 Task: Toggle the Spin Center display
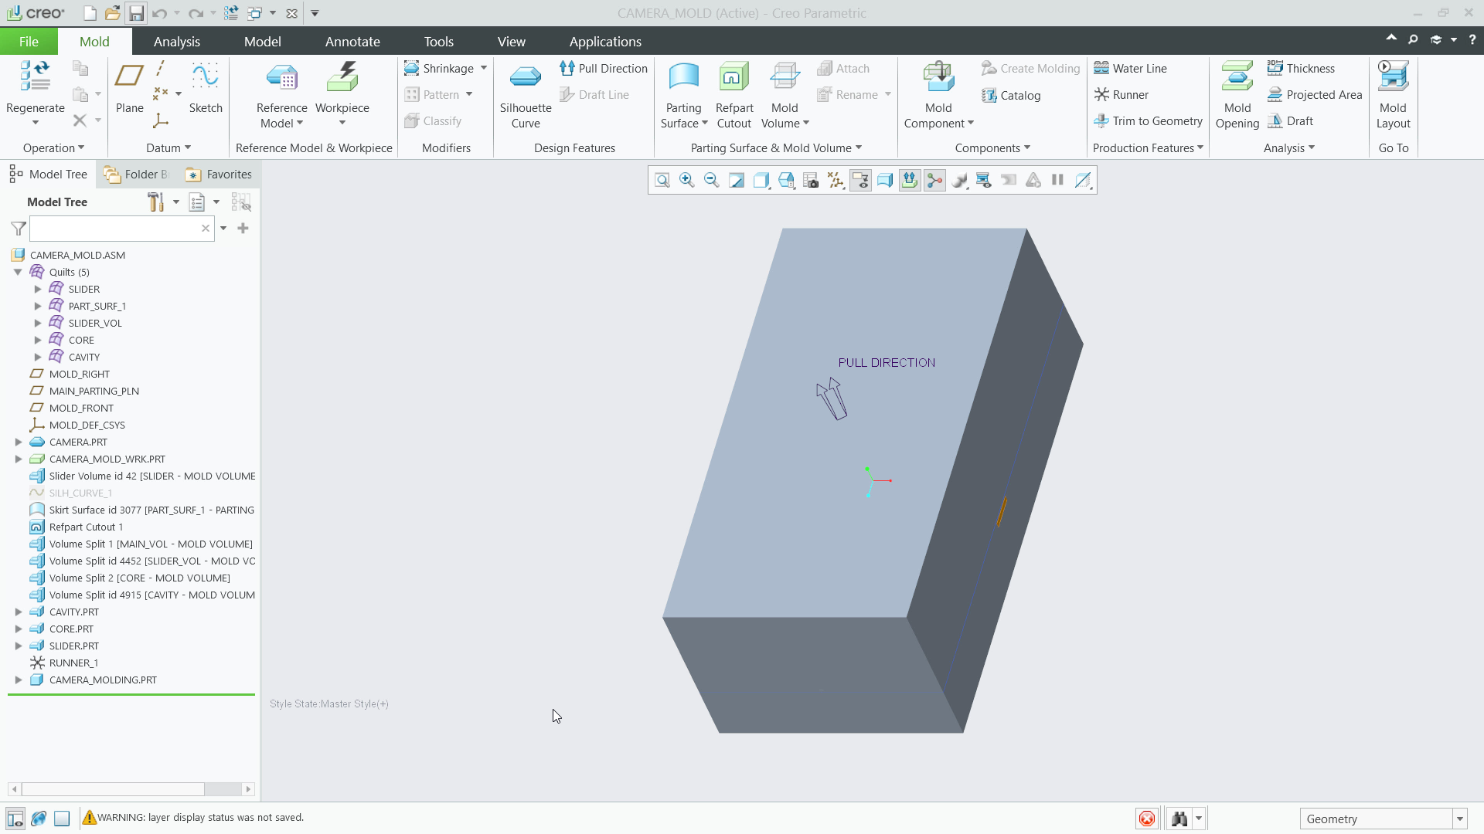(934, 180)
